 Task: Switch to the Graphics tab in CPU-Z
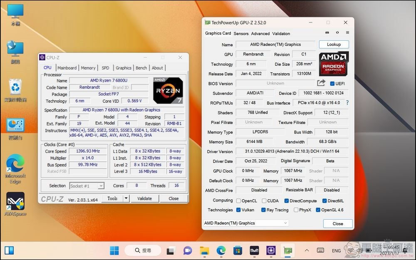(124, 68)
